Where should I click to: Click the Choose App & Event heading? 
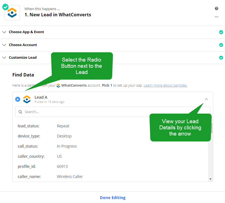tap(26, 32)
